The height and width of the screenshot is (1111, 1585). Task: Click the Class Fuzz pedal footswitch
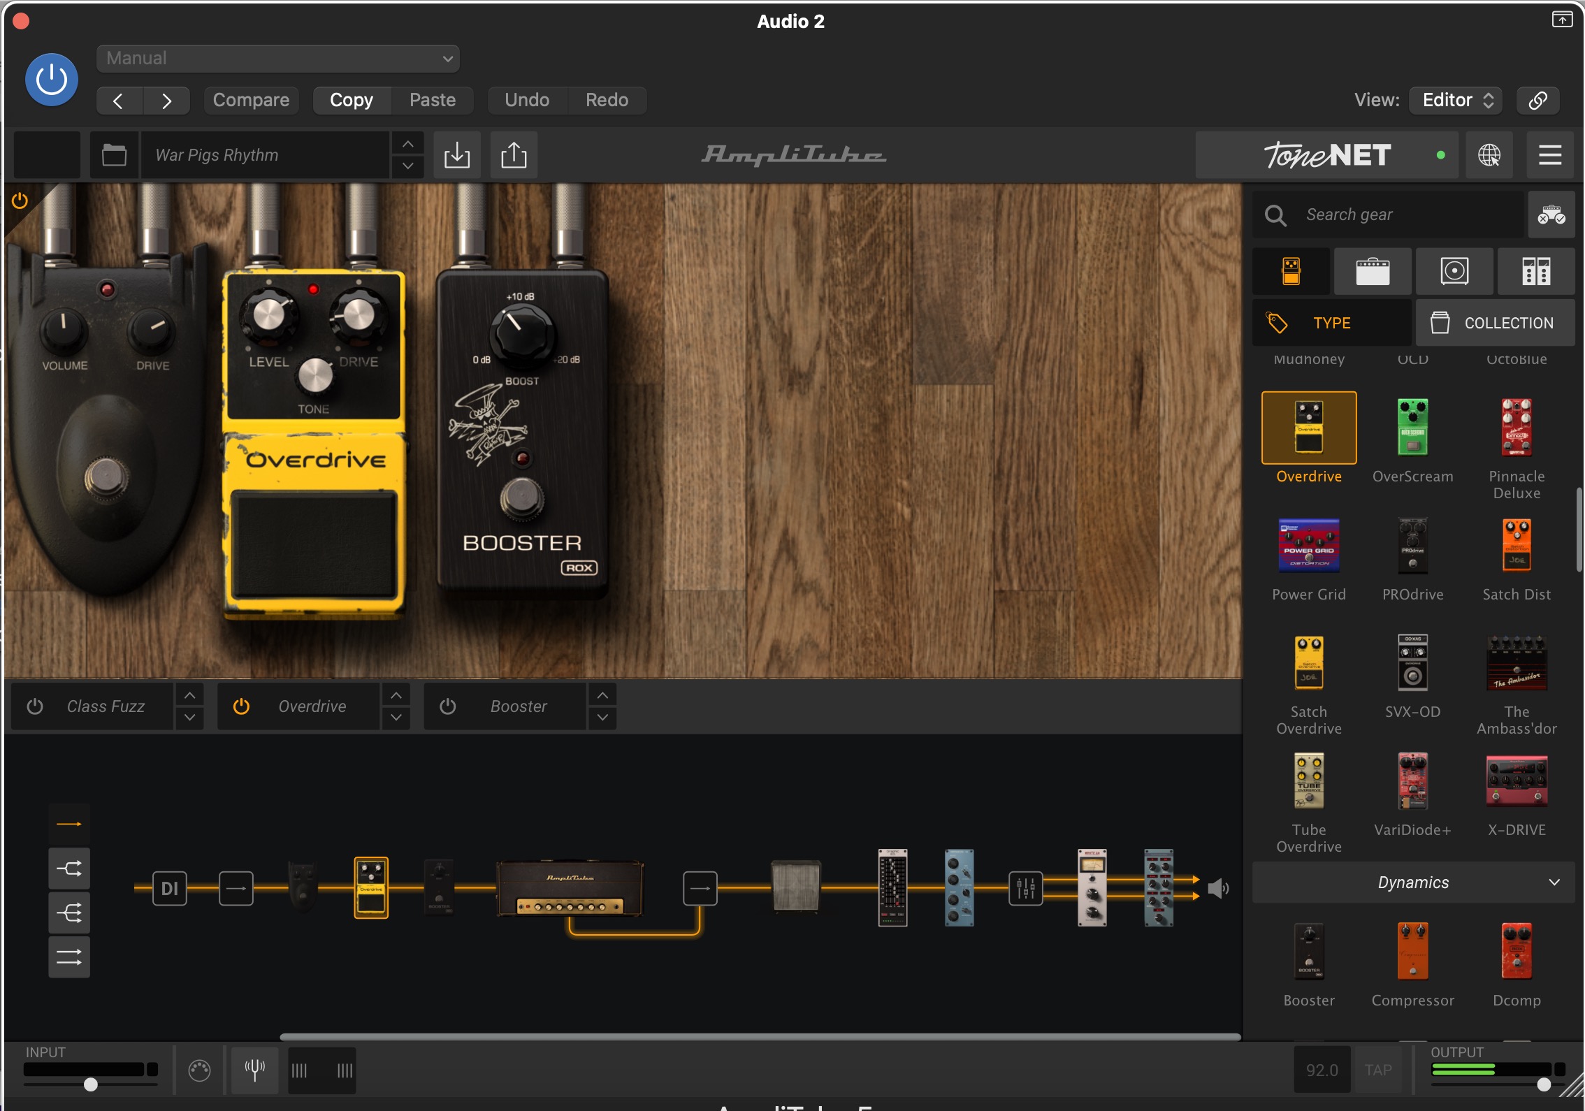point(106,478)
